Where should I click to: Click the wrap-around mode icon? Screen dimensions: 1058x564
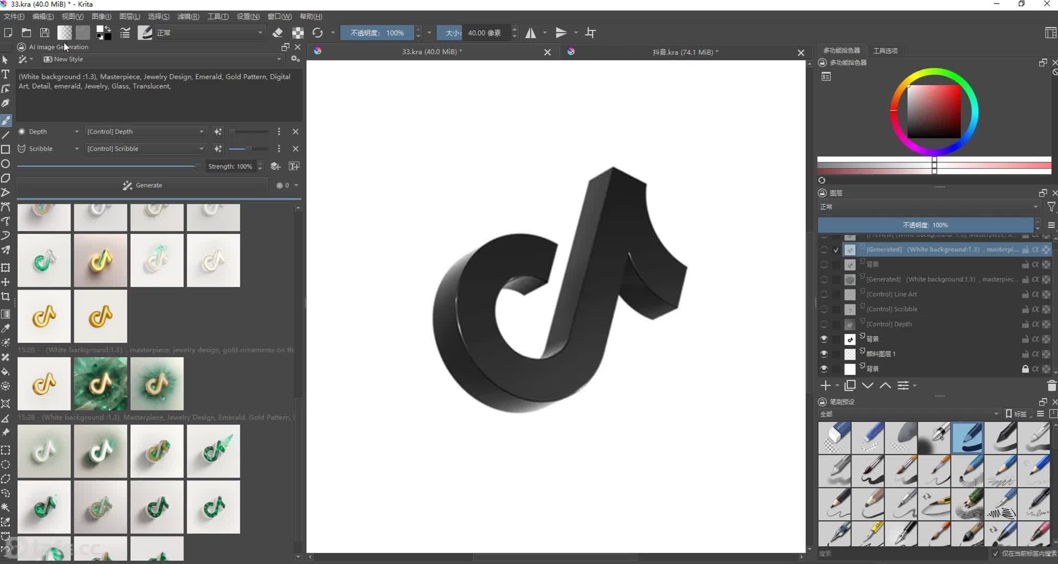(x=591, y=33)
